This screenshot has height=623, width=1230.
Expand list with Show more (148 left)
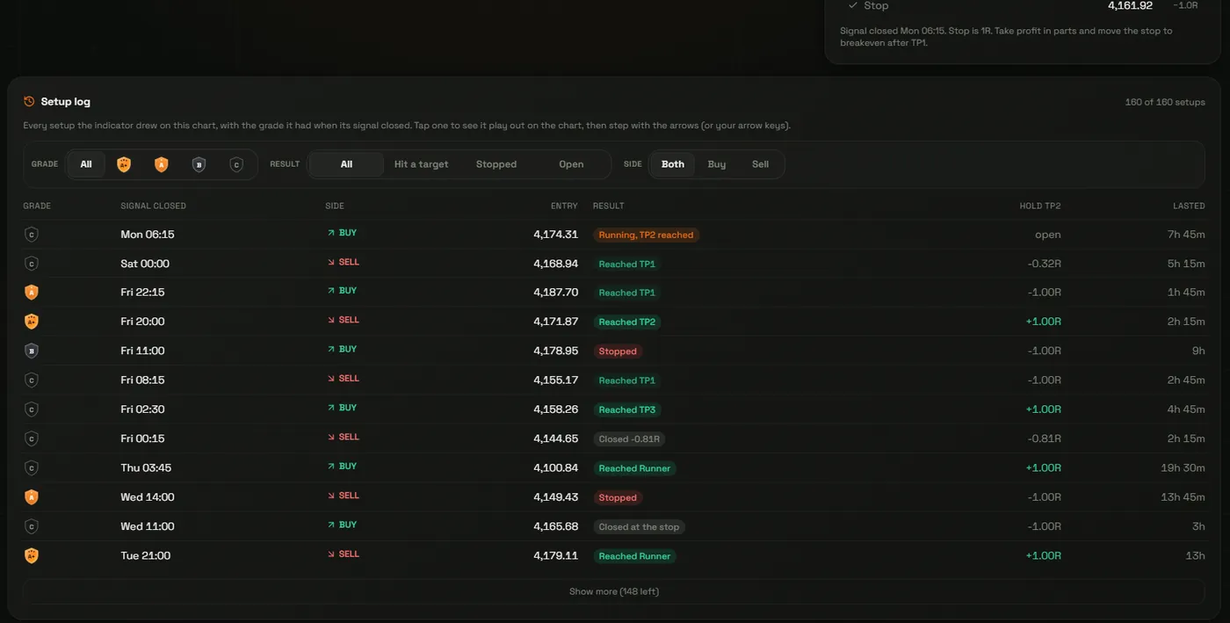(x=614, y=591)
